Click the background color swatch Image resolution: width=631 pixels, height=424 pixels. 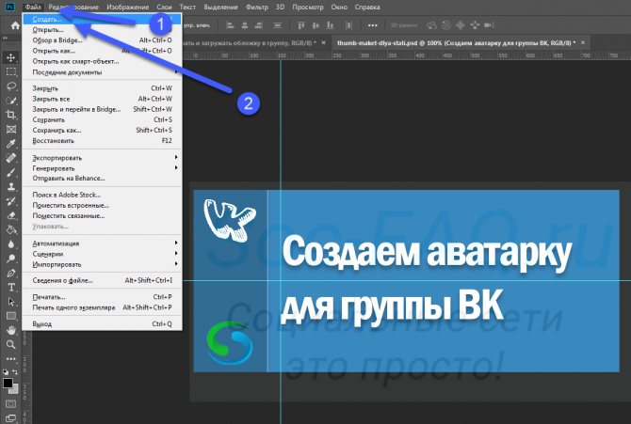[x=15, y=389]
